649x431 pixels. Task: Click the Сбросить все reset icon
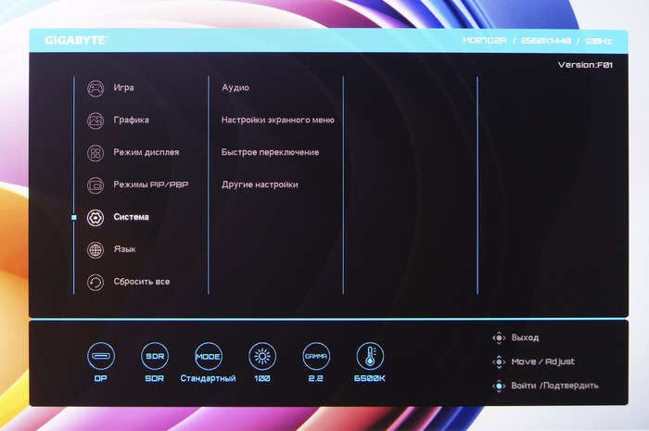95,283
